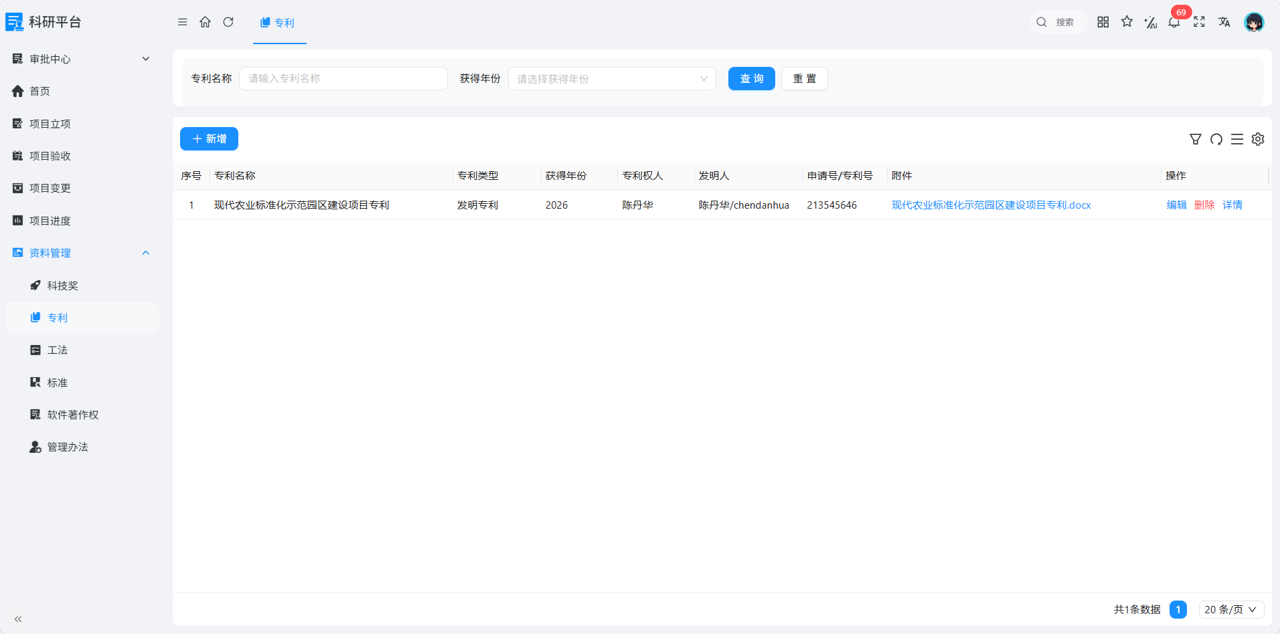
Task: Click the table density lines icon
Action: (x=1237, y=139)
